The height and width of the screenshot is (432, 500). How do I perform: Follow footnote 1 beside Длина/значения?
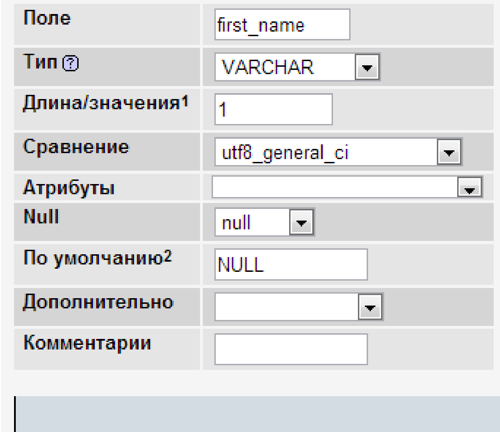coord(185,101)
